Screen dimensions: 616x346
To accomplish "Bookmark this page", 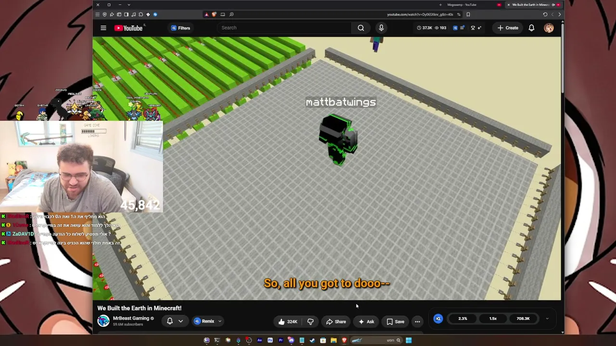I will point(468,14).
